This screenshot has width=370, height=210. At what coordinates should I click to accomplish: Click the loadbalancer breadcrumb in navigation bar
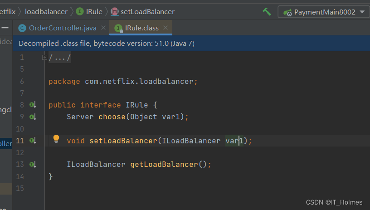coord(46,11)
